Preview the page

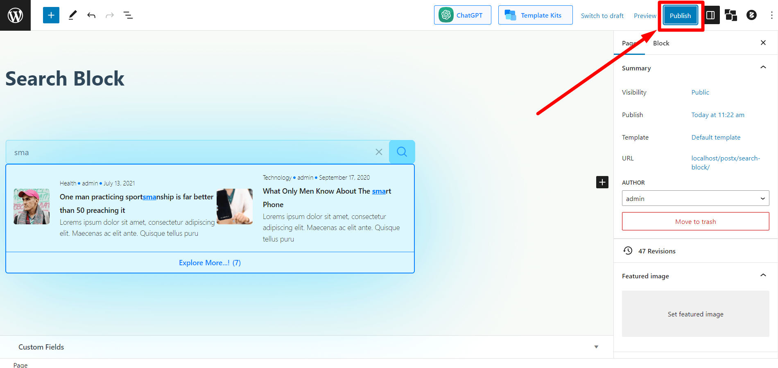pyautogui.click(x=645, y=16)
